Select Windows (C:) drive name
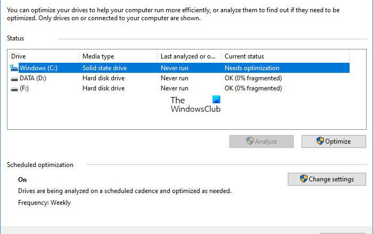This screenshot has width=373, height=234. [x=39, y=68]
